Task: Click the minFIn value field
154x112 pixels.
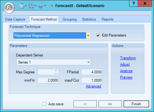Action: (48, 80)
